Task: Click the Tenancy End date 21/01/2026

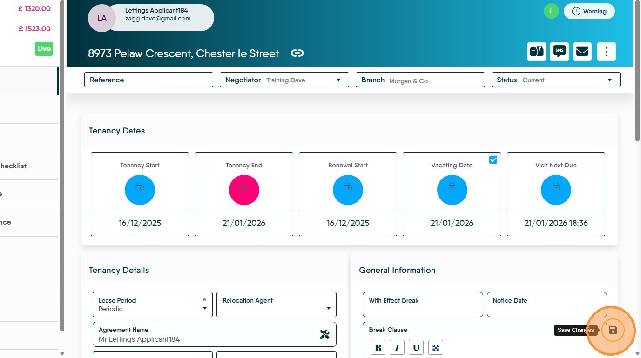Action: pyautogui.click(x=244, y=223)
